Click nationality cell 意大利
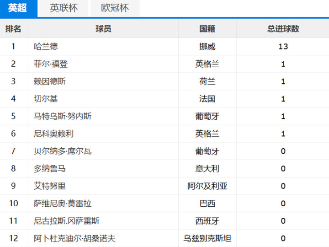Image resolution: width=329 pixels, height=247 pixels. (207, 168)
